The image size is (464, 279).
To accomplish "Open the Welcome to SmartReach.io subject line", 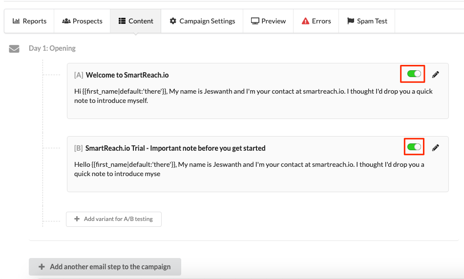I will click(127, 75).
